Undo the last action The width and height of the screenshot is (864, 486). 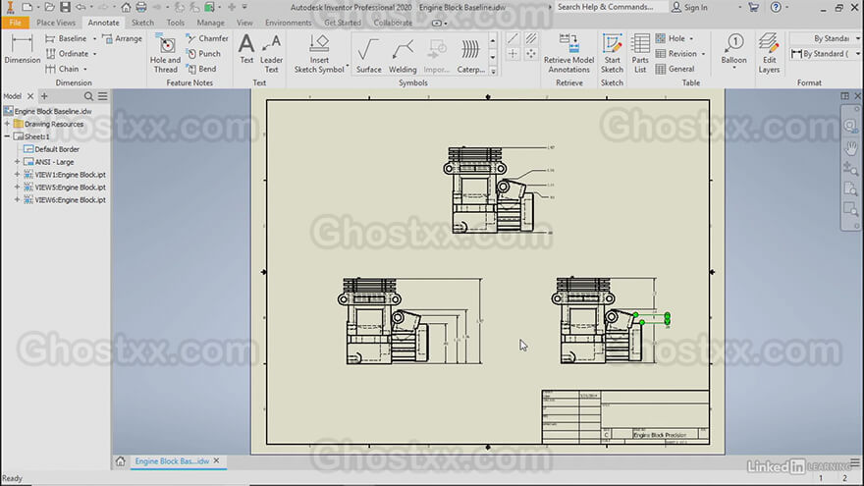(x=81, y=7)
